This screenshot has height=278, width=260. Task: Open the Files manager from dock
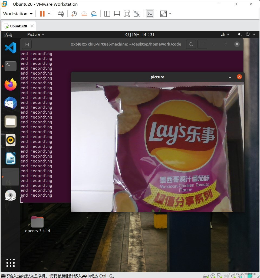[x=11, y=122]
